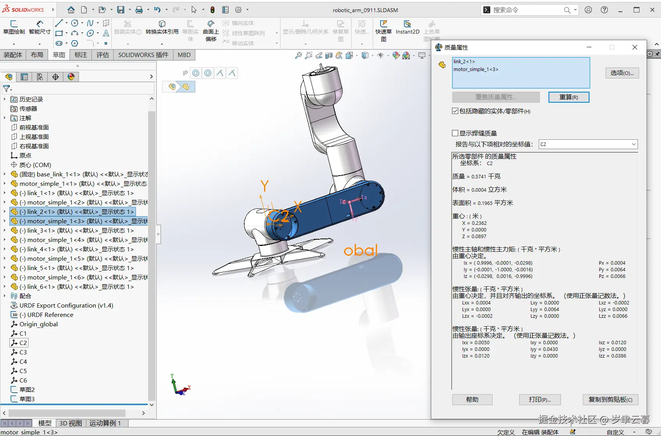The height and width of the screenshot is (436, 661).
Task: Open the Save button dropdown arrow
Action: [x=130, y=10]
